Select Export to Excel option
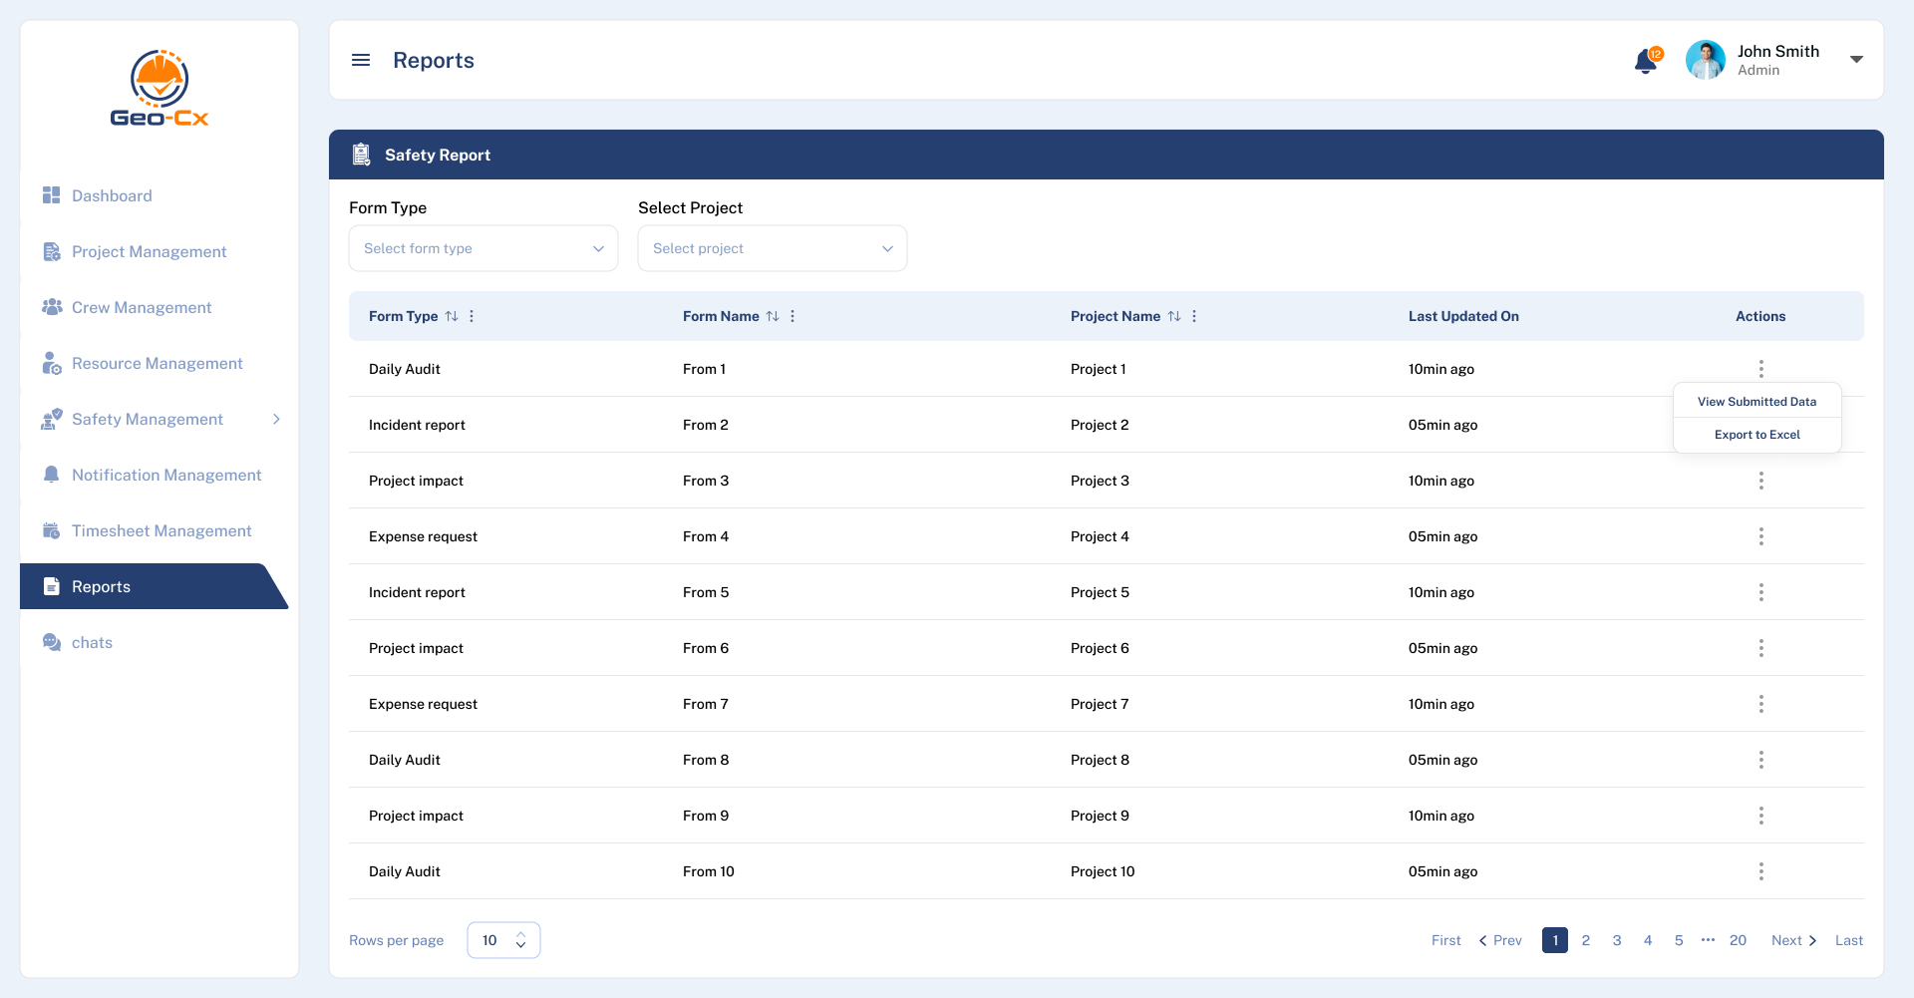 click(x=1756, y=435)
